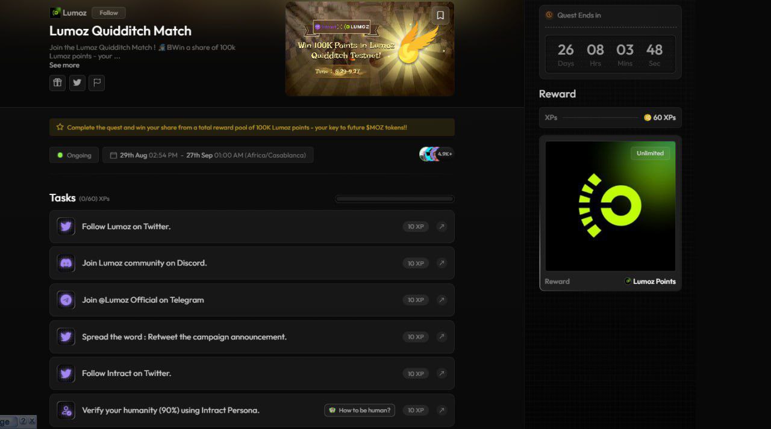Click the Reward heading in the sidebar
Screen dimensions: 771x429
tap(557, 94)
